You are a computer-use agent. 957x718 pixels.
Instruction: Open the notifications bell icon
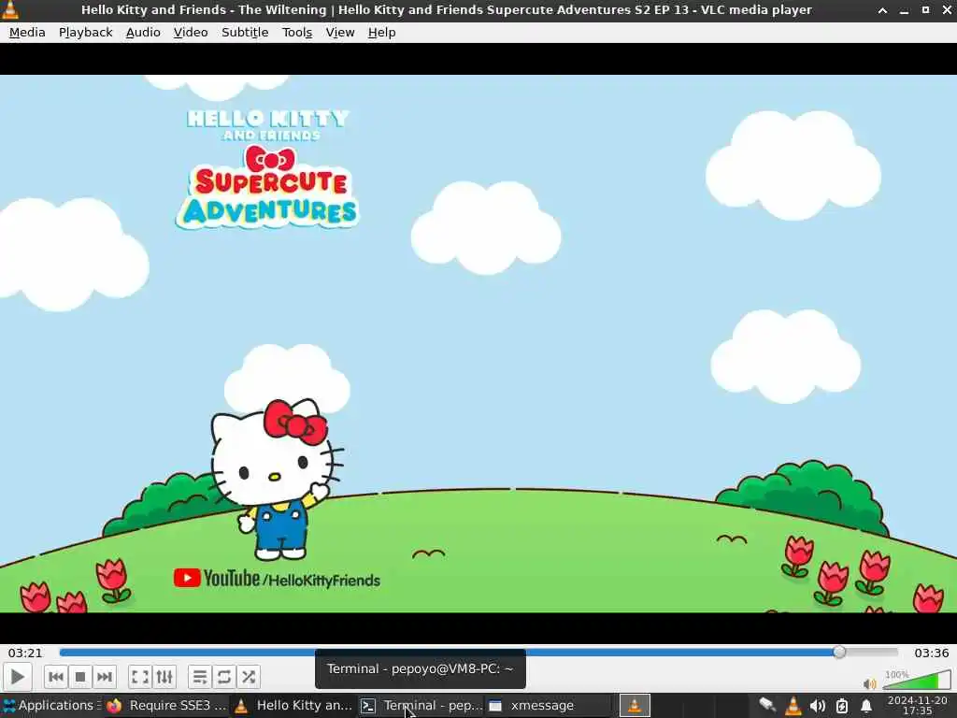click(866, 706)
